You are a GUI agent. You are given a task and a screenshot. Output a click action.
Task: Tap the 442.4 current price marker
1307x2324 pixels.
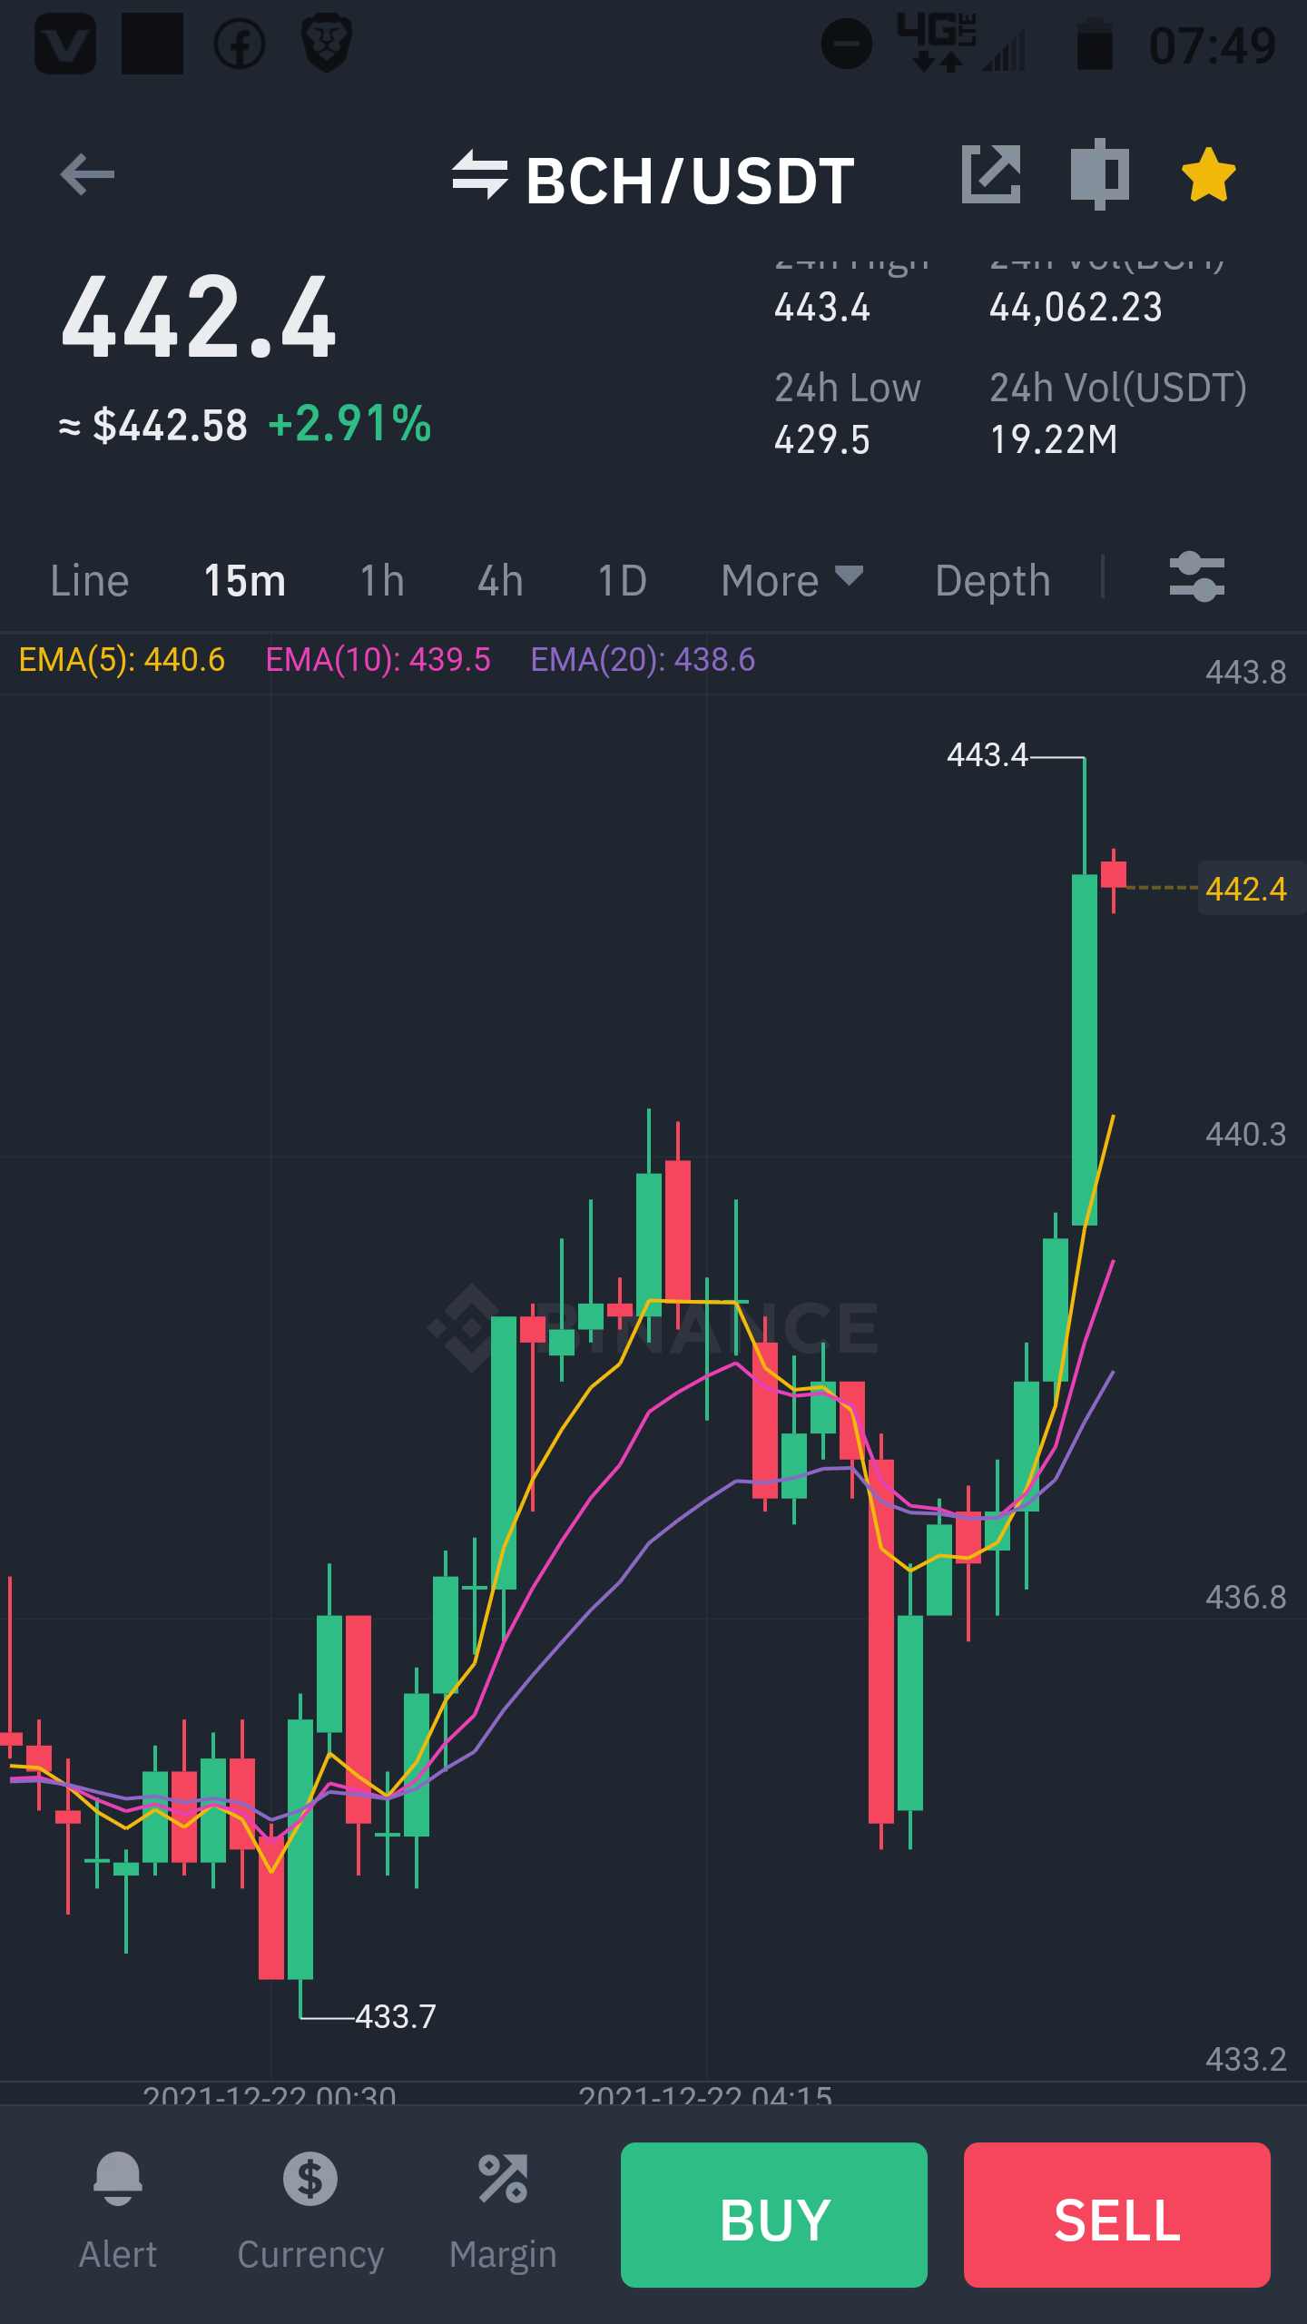[1247, 888]
